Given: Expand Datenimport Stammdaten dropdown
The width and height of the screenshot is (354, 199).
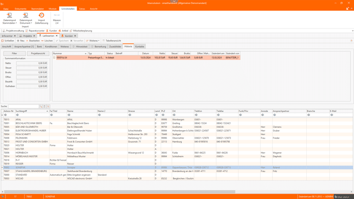Looking at the screenshot, I should [x=9, y=23].
